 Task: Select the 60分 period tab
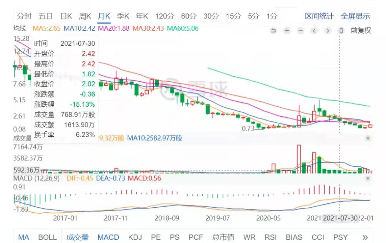coord(189,16)
